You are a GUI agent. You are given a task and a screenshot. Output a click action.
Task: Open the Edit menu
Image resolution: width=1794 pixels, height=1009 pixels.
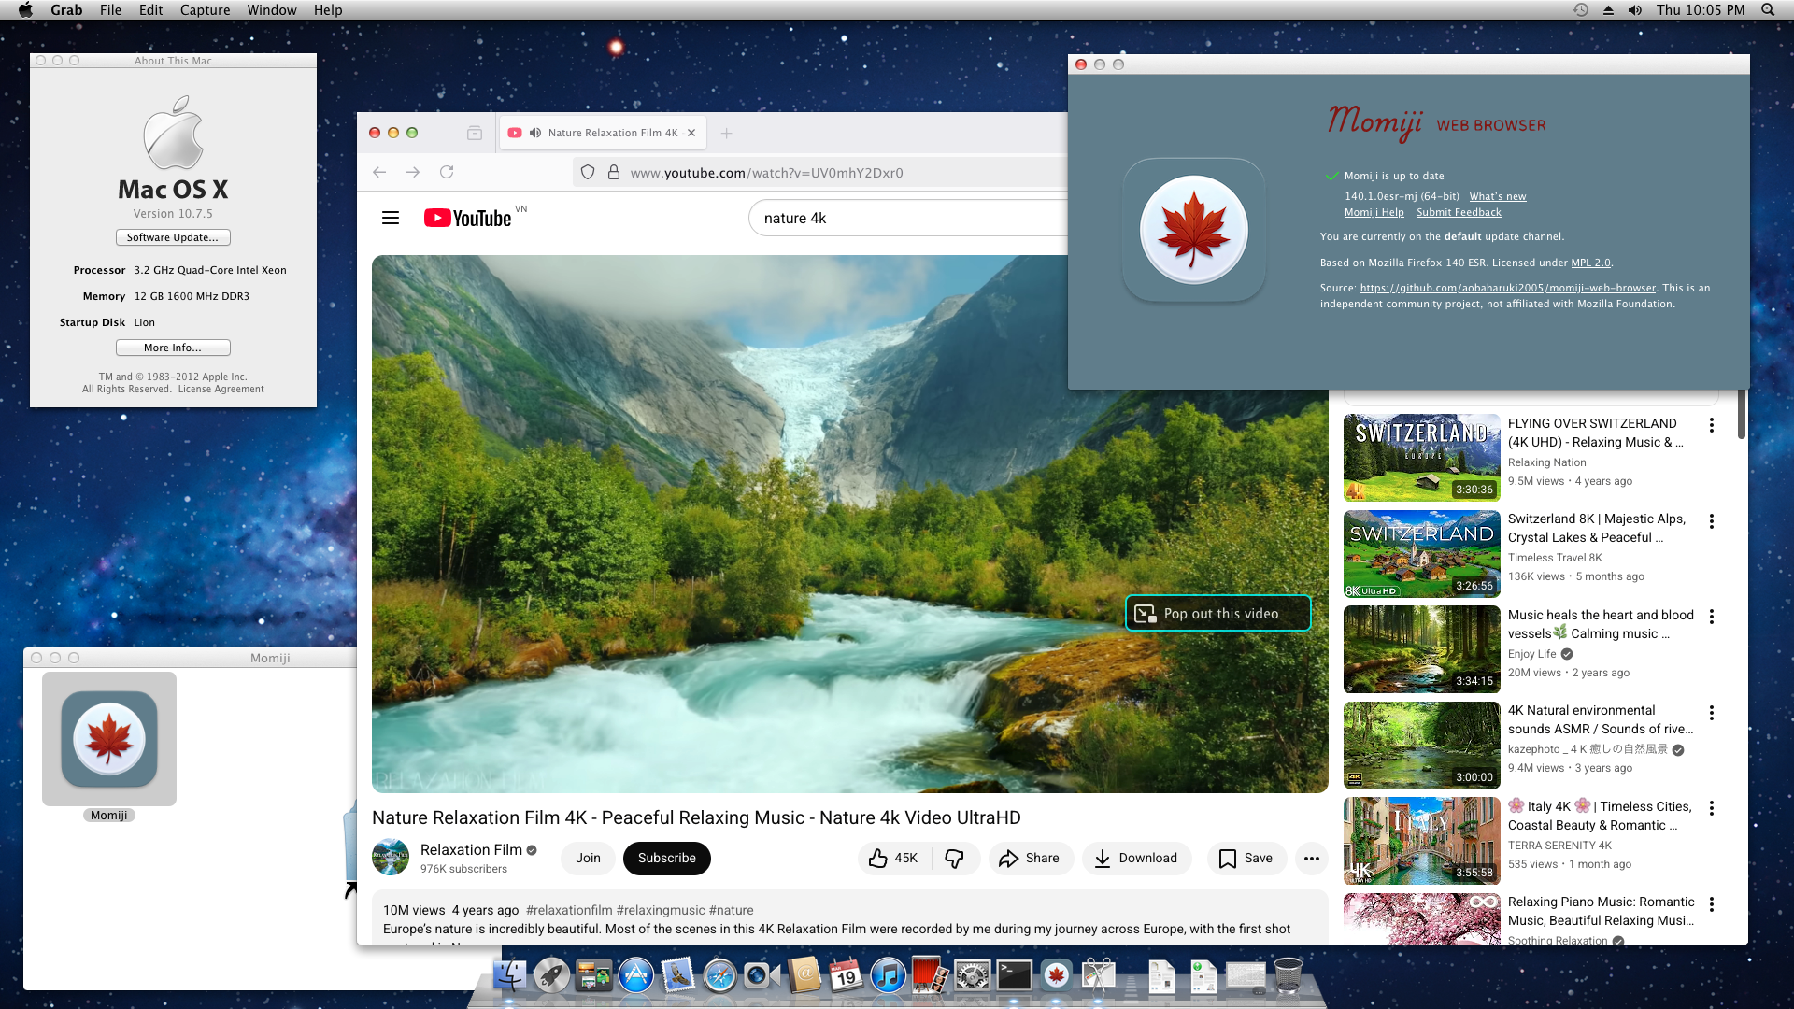coord(150,10)
